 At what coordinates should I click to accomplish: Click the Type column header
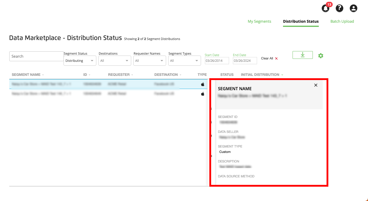point(202,75)
